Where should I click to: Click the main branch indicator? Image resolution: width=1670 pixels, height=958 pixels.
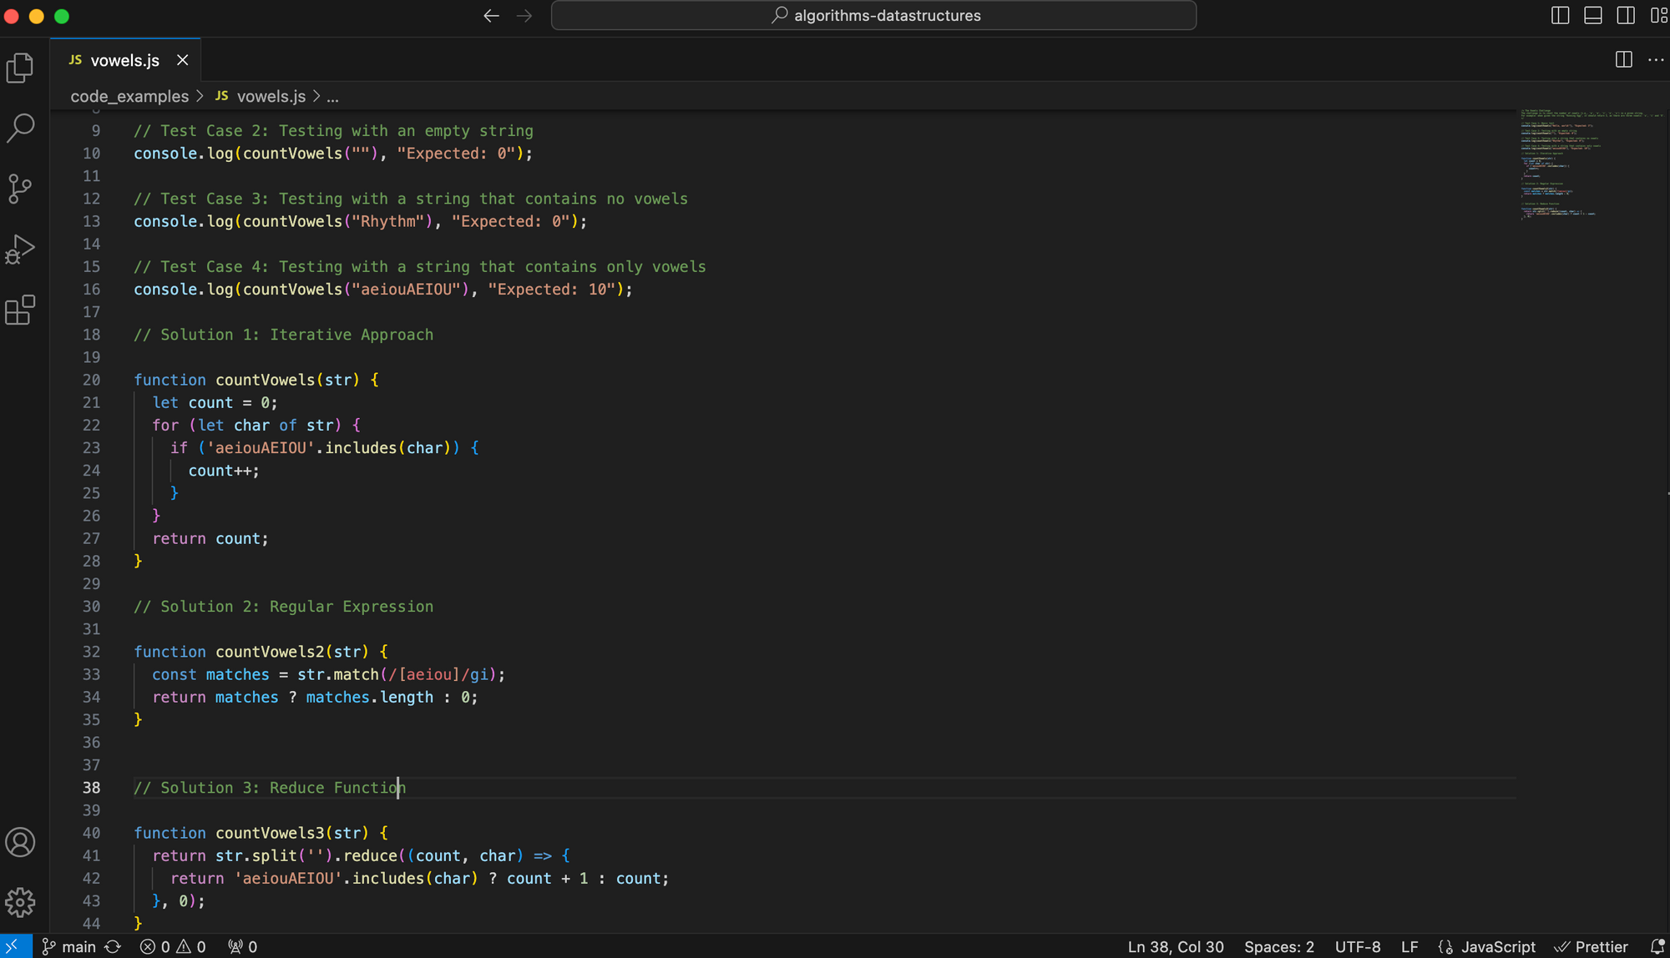click(75, 946)
